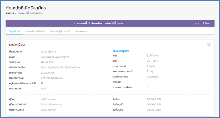Click the label ผู้จัดการต้นสังกัด
The width and height of the screenshot is (220, 118).
pyautogui.click(x=18, y=104)
